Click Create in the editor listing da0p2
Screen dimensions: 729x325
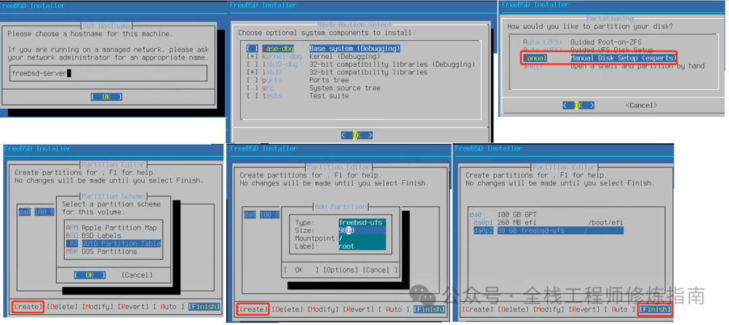click(x=479, y=309)
